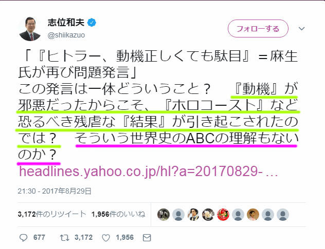Click the envelope direct message icon
325x249 pixels.
(x=147, y=238)
